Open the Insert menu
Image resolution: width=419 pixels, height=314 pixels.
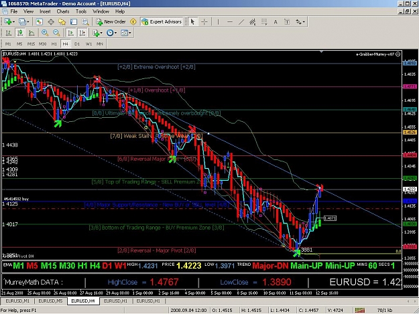click(45, 11)
